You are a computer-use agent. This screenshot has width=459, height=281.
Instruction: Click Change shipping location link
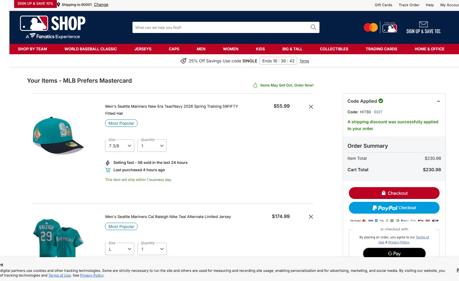[101, 5]
